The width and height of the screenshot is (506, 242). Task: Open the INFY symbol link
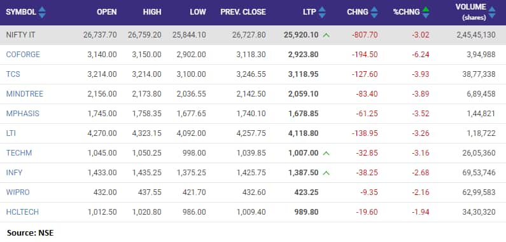point(14,172)
